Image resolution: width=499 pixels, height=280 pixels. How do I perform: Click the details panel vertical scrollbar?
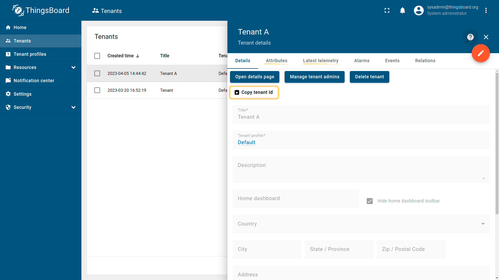497,143
